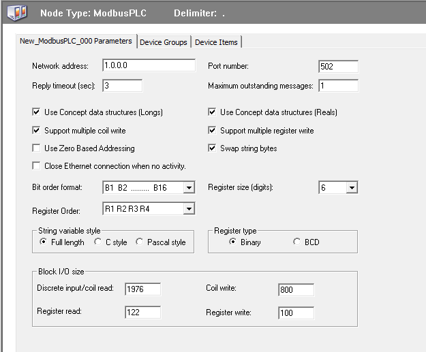Click the Maximum outstanding messages field

coord(338,86)
